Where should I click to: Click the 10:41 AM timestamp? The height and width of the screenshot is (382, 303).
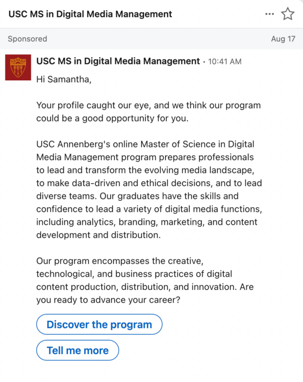coord(225,62)
